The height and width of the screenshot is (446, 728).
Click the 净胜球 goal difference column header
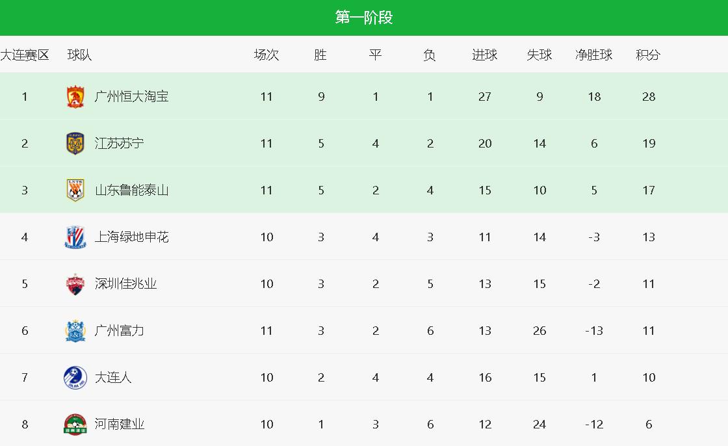(593, 55)
